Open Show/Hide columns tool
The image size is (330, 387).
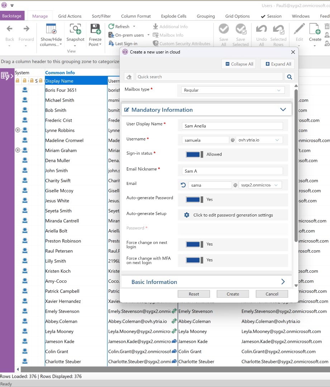[51, 30]
